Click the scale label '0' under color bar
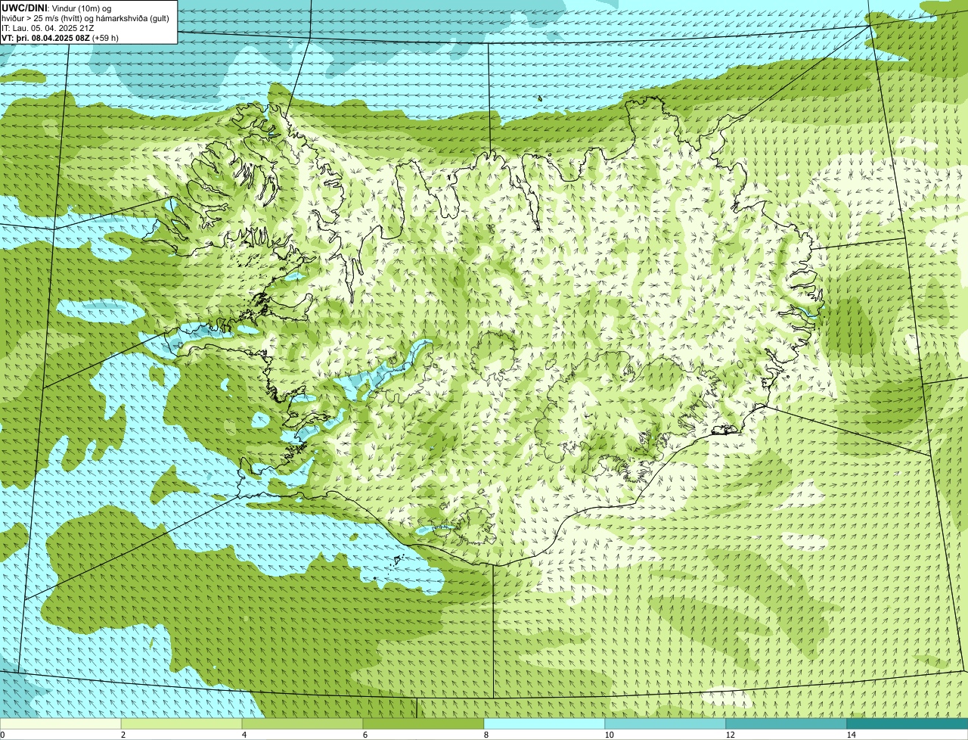 click(2, 735)
